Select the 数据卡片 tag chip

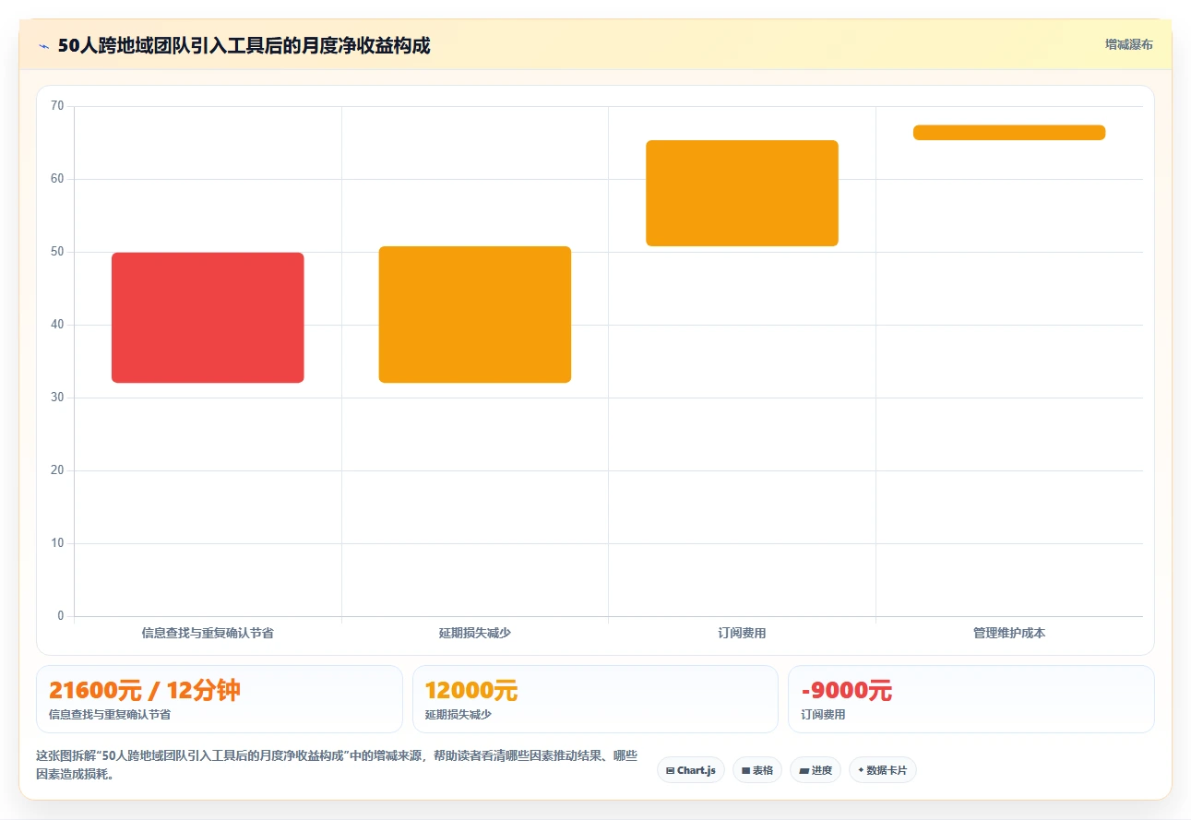(x=883, y=770)
